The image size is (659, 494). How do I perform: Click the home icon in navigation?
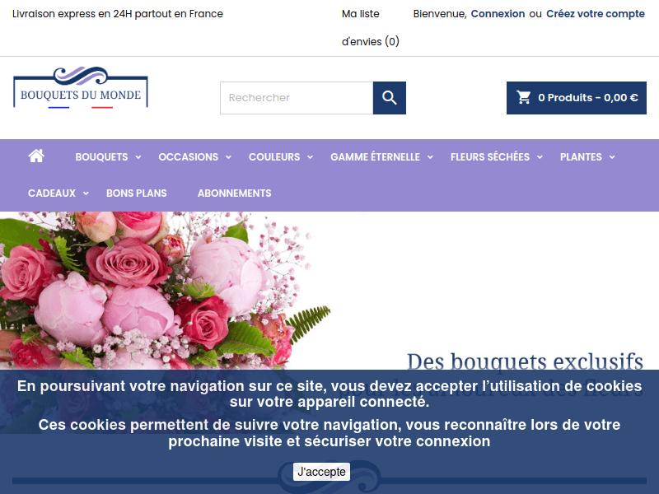coord(36,156)
